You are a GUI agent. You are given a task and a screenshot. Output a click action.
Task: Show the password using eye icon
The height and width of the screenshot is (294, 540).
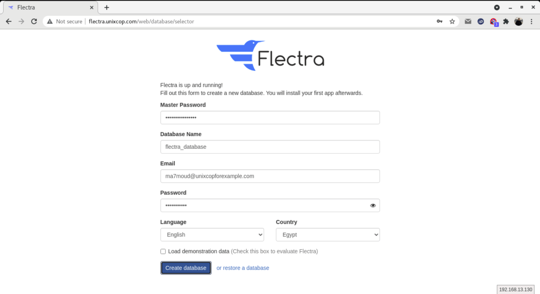(x=373, y=205)
